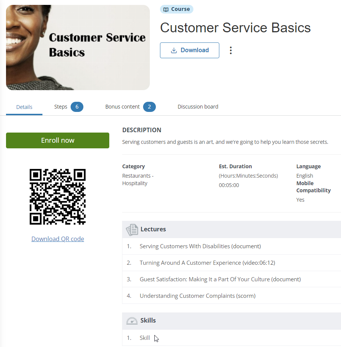Open the Steps tab
This screenshot has height=347, width=341.
pos(61,107)
